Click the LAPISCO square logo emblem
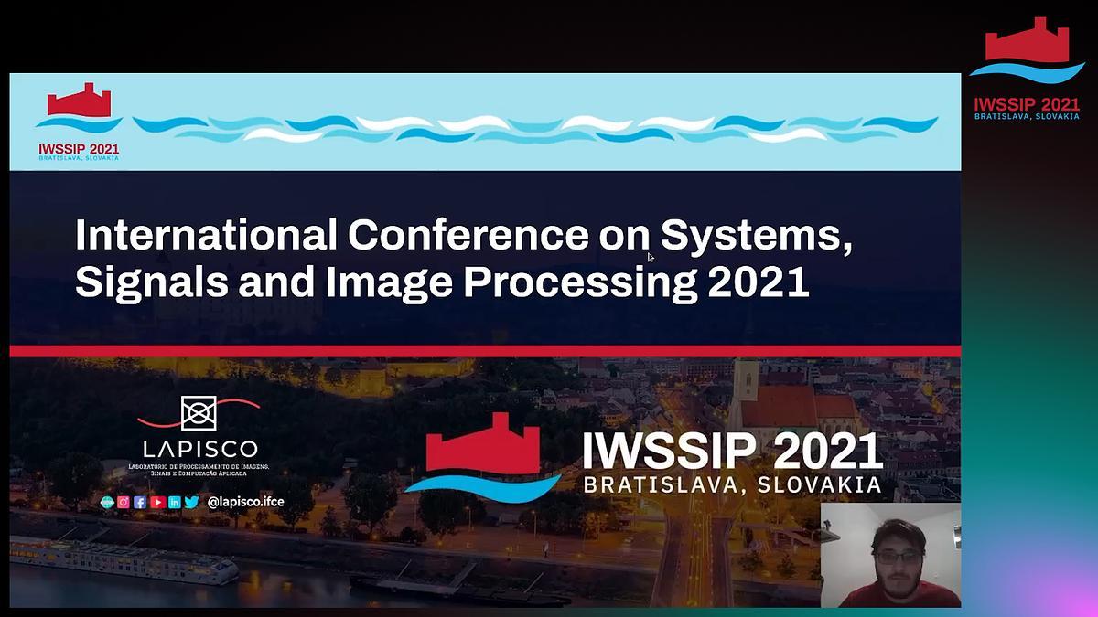1098x617 pixels. coord(199,413)
